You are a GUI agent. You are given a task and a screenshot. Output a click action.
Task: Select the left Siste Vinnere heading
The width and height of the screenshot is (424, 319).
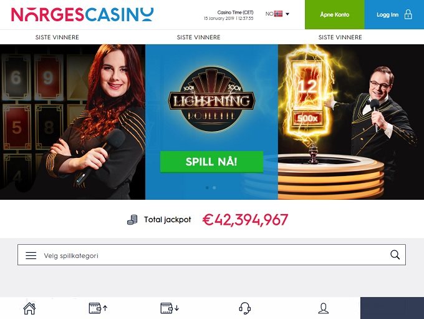click(x=57, y=37)
